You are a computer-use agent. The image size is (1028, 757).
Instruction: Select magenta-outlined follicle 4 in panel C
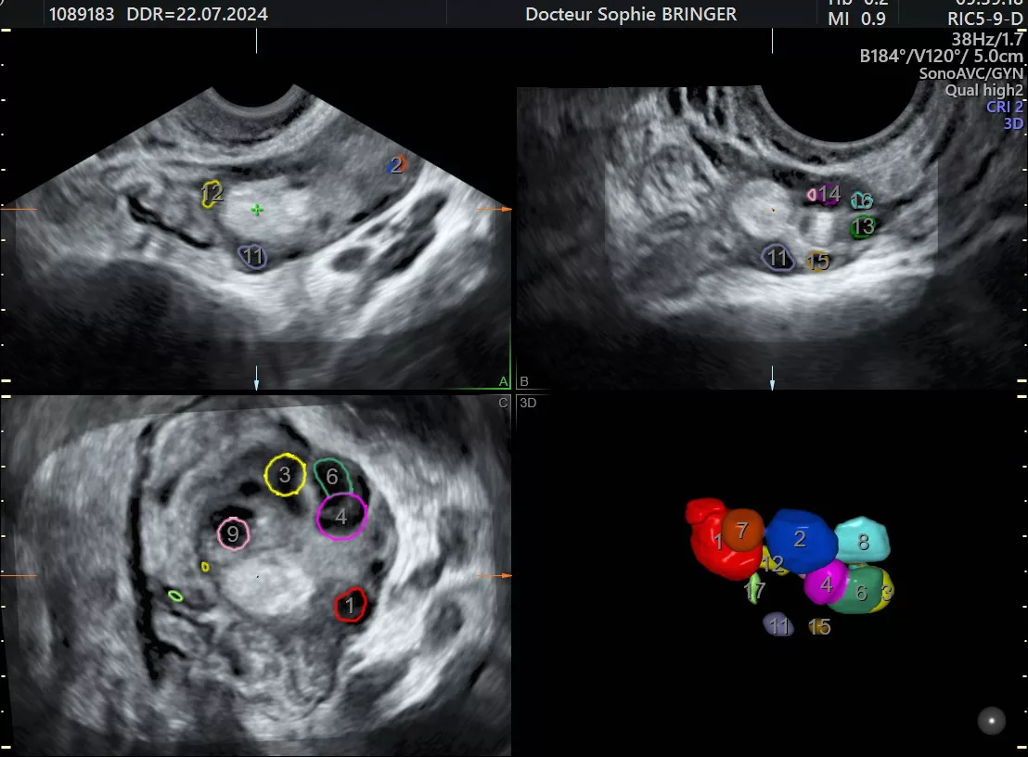pos(341,517)
